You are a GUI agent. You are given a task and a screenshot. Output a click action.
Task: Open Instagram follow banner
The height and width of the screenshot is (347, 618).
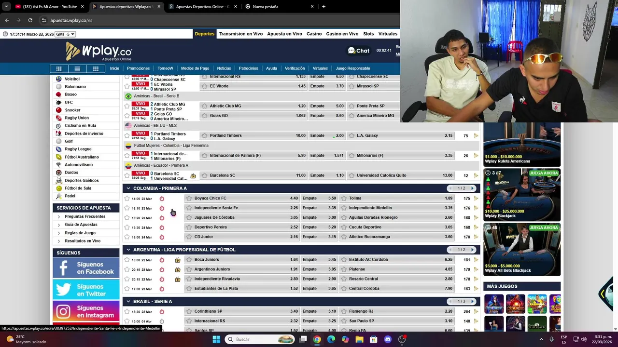[86, 311]
